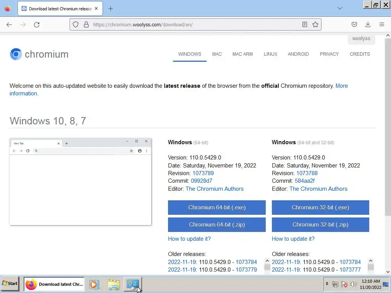Click The Chromium Authors under 64-bit
Screen dimensions: 391x293
pyautogui.click(x=215, y=189)
